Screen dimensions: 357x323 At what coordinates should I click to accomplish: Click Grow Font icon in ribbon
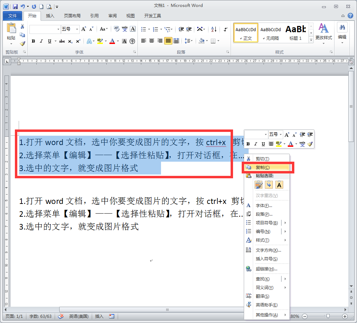click(x=84, y=29)
